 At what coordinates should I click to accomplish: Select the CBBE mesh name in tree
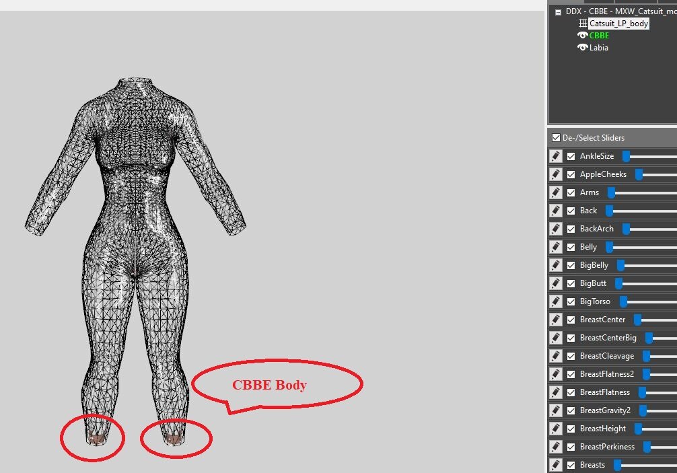tap(600, 36)
